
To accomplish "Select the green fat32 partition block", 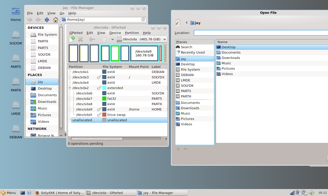I will 115,53.
